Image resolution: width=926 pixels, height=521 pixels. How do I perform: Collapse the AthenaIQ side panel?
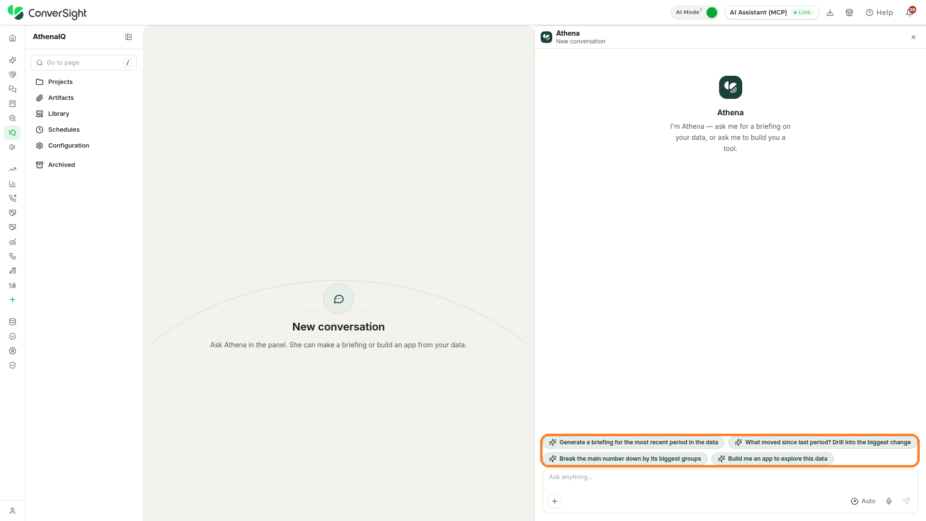[129, 37]
